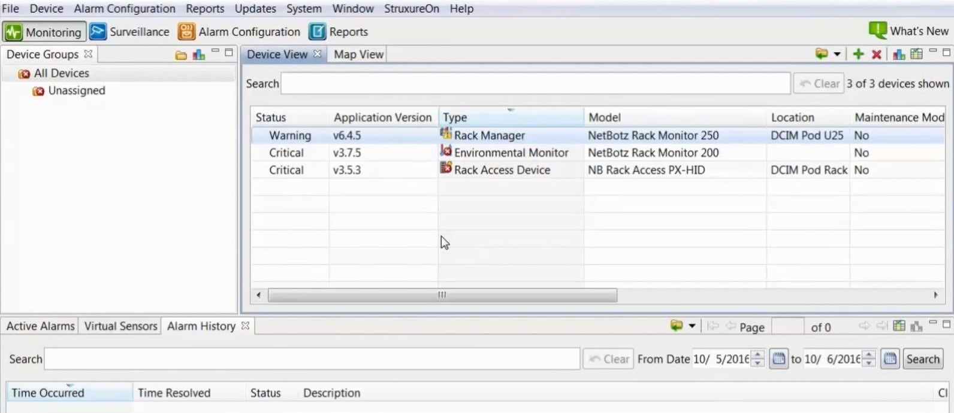Click table columns icon in Alarm History toolbar

[899, 326]
